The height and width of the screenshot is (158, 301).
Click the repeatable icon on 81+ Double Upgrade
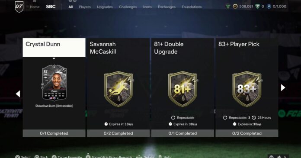point(173,118)
